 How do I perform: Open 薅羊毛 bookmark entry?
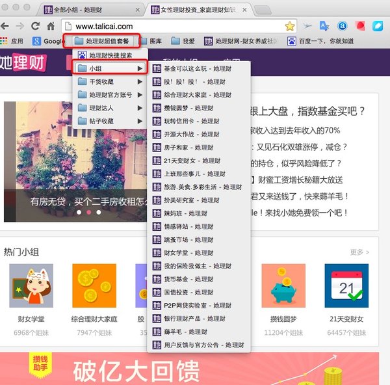point(198,332)
